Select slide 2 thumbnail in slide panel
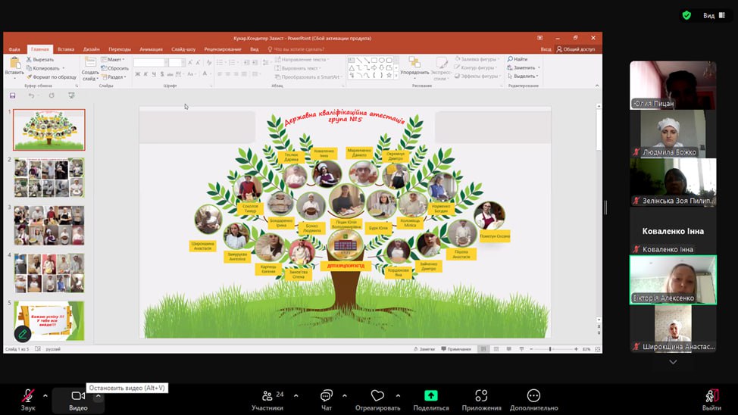The width and height of the screenshot is (738, 415). 49,177
